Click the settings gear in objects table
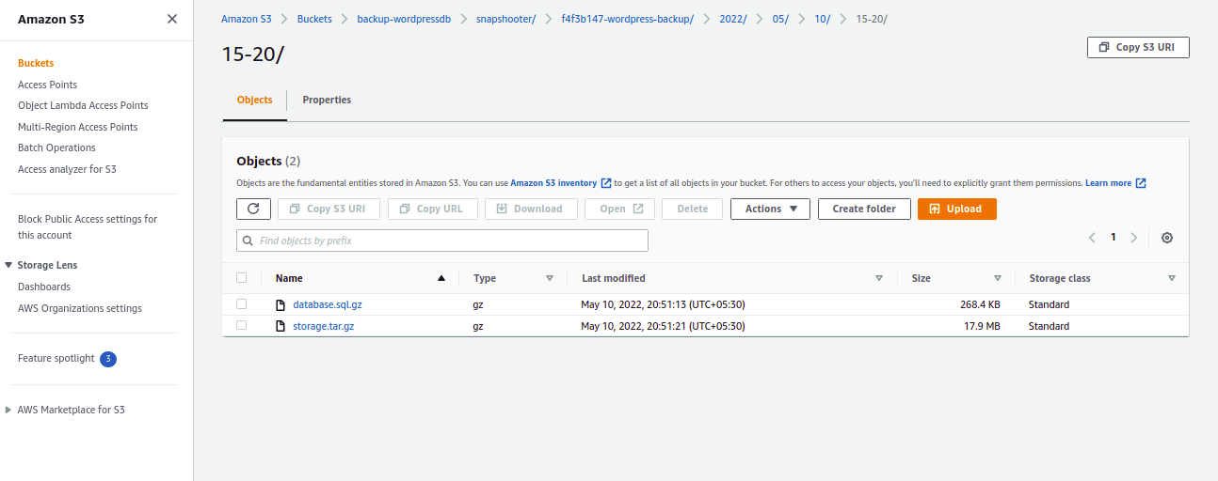This screenshot has width=1218, height=481. pos(1167,238)
